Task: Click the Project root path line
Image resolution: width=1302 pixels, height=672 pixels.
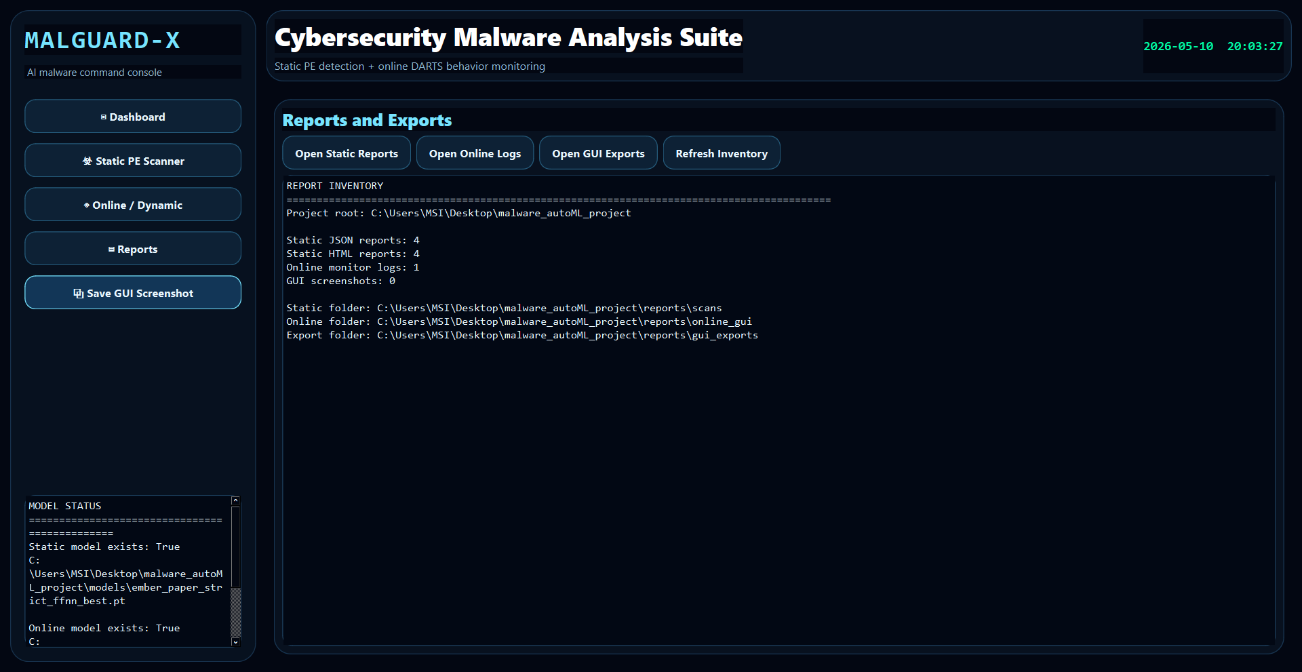Action: point(458,213)
